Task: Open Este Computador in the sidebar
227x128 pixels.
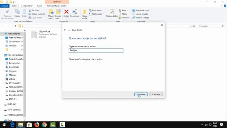Action: [x=13, y=55]
